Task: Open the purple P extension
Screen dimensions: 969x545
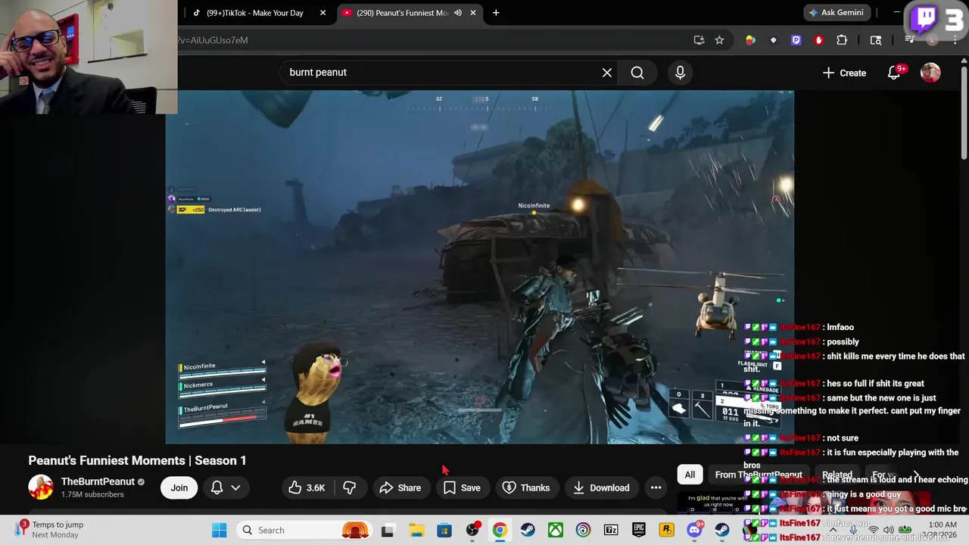Action: pyautogui.click(x=796, y=40)
